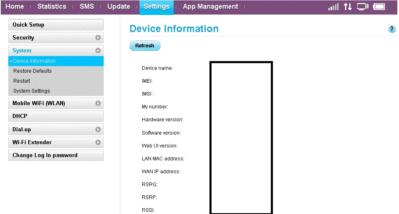Expand the Security section arrow
Image resolution: width=399 pixels, height=214 pixels.
point(98,38)
